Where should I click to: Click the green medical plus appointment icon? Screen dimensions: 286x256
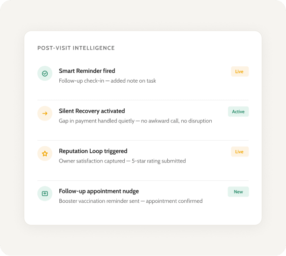(x=45, y=193)
